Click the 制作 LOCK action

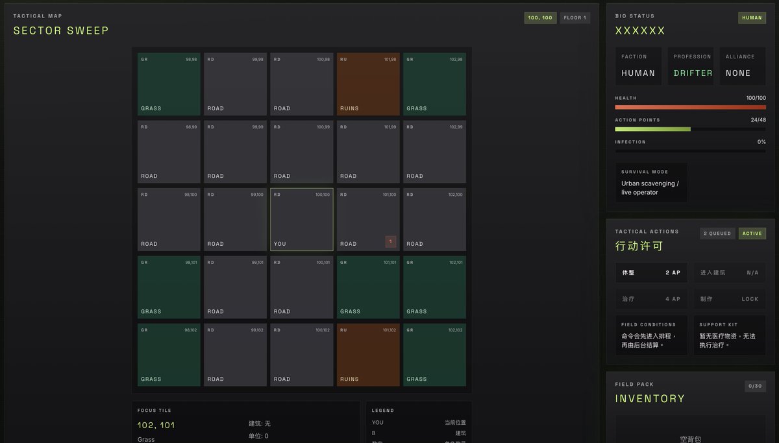tap(729, 299)
